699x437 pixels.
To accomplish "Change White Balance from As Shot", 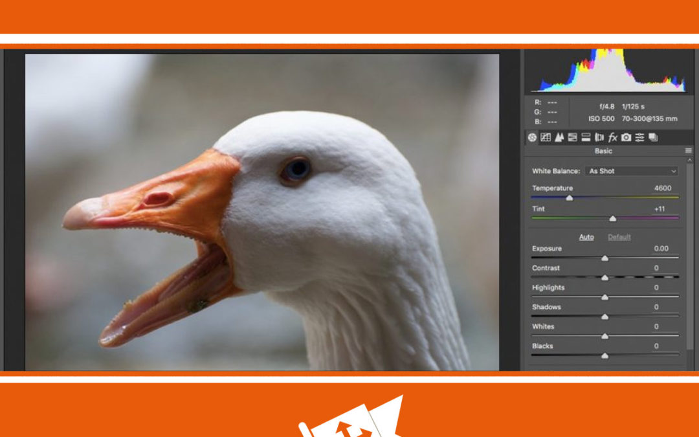I will [631, 171].
